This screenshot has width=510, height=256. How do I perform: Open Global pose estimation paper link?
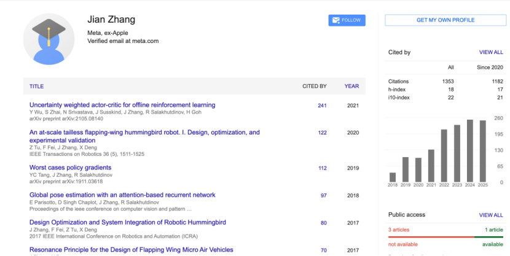pos(122,195)
